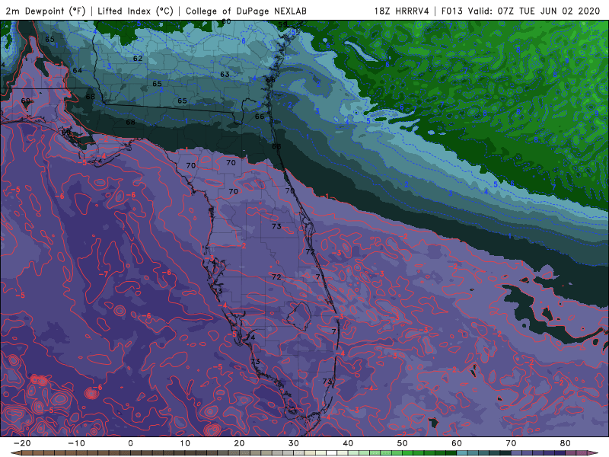Click the '2m Dewpoint (°F)' title text

[46, 11]
